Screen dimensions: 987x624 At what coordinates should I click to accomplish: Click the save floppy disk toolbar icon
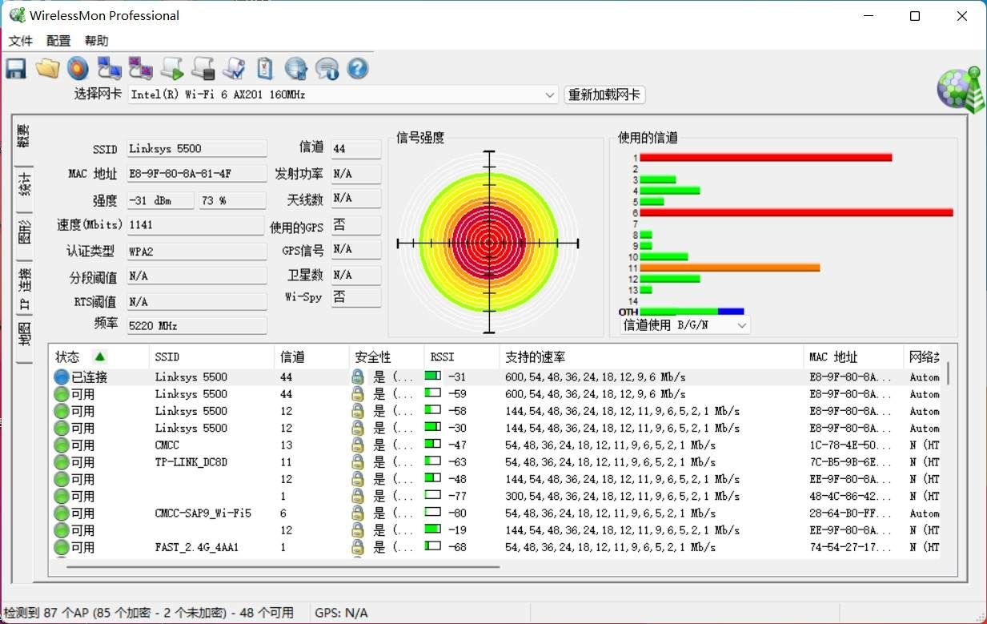(16, 69)
